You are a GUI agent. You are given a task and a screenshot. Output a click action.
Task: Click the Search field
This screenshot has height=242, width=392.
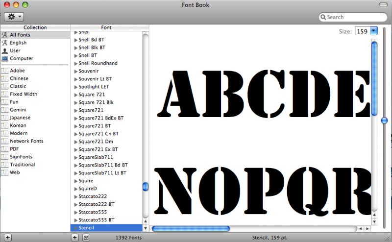(x=353, y=17)
